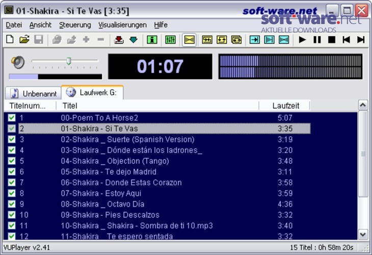Screen dimensions: 372x255
Task: Click the volume slider thumb
Action: [69, 61]
